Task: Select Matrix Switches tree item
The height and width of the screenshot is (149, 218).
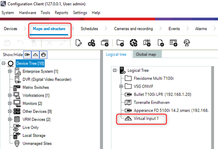Action: pyautogui.click(x=36, y=87)
